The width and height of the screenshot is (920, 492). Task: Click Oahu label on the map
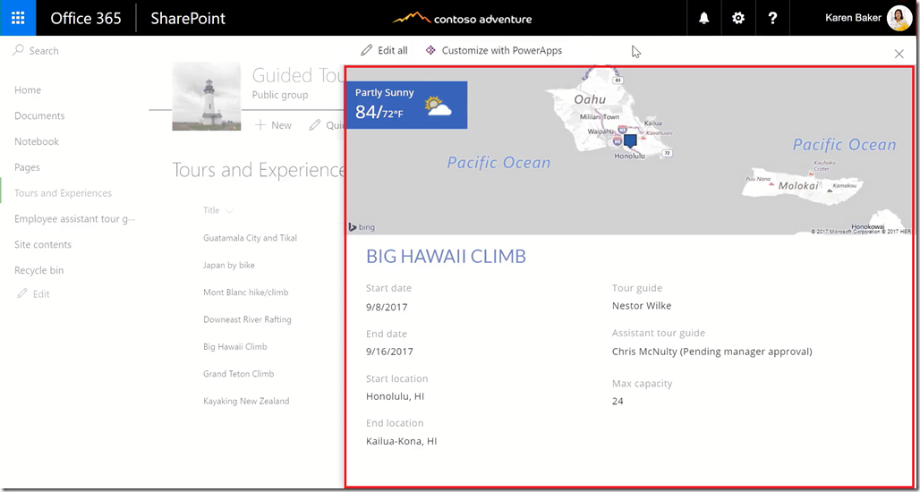tap(589, 99)
